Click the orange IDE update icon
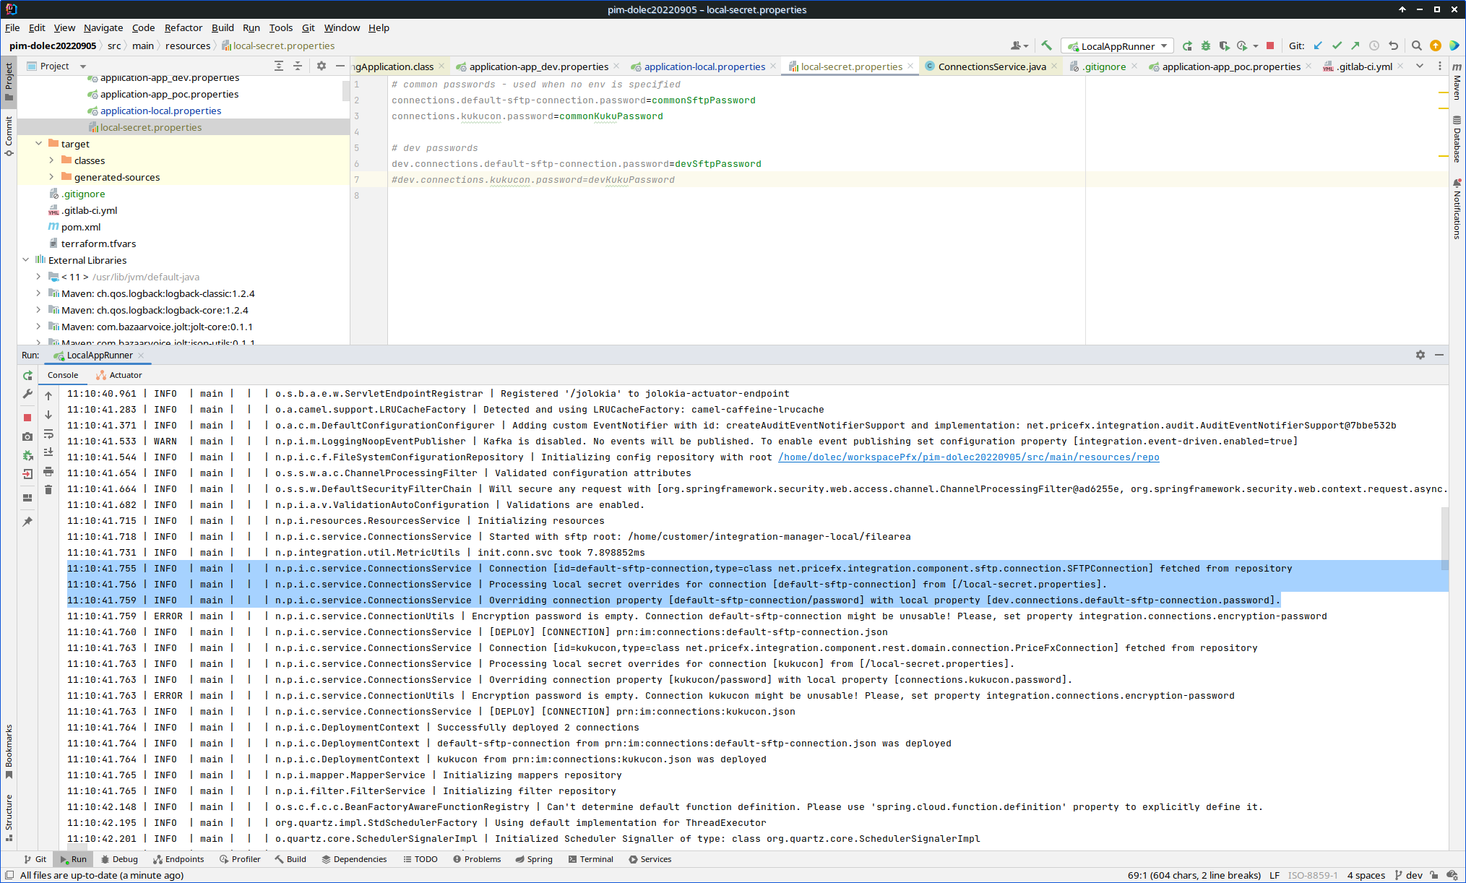This screenshot has width=1466, height=883. 1436,46
